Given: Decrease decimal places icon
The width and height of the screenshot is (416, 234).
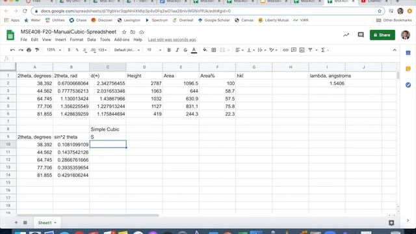Looking at the screenshot, I should [84, 50].
